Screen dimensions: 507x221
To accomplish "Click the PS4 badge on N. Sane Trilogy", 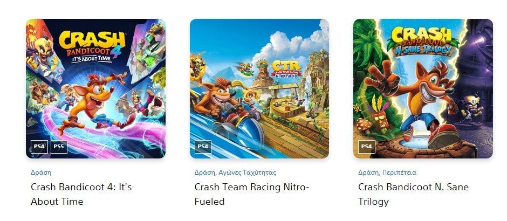I will point(367,147).
